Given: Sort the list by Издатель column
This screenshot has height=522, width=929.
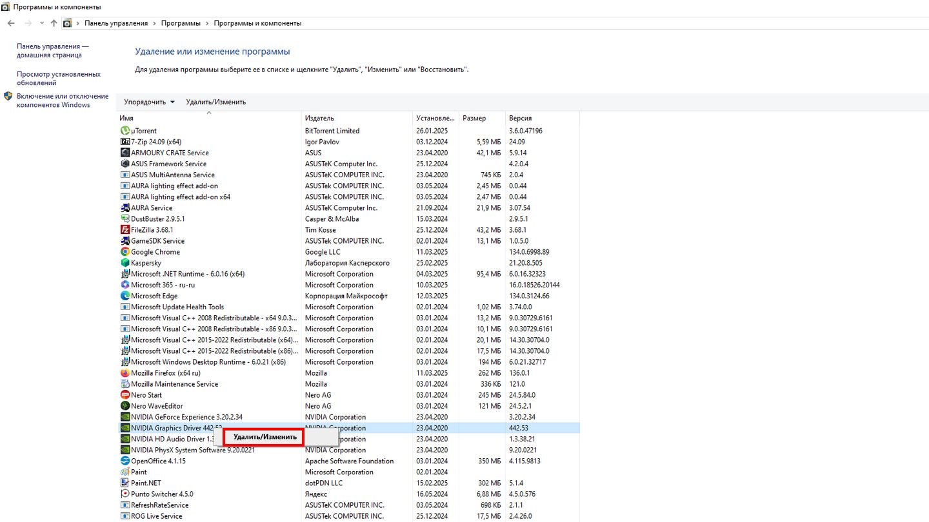Looking at the screenshot, I should [x=357, y=118].
